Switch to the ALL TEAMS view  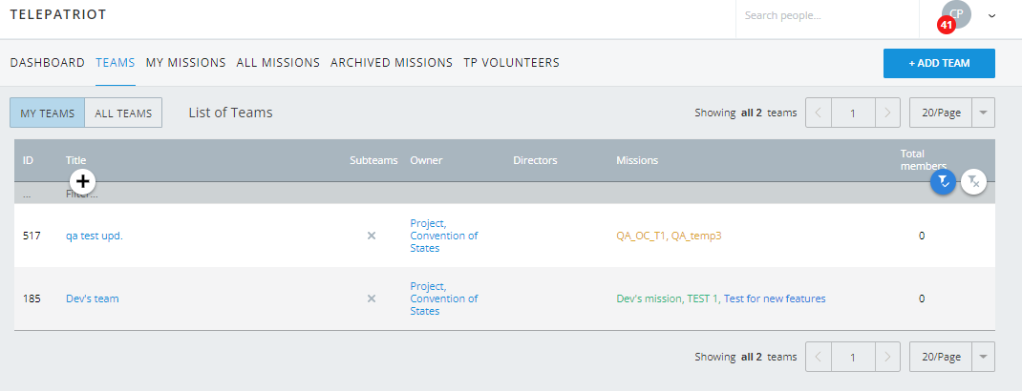(x=123, y=113)
